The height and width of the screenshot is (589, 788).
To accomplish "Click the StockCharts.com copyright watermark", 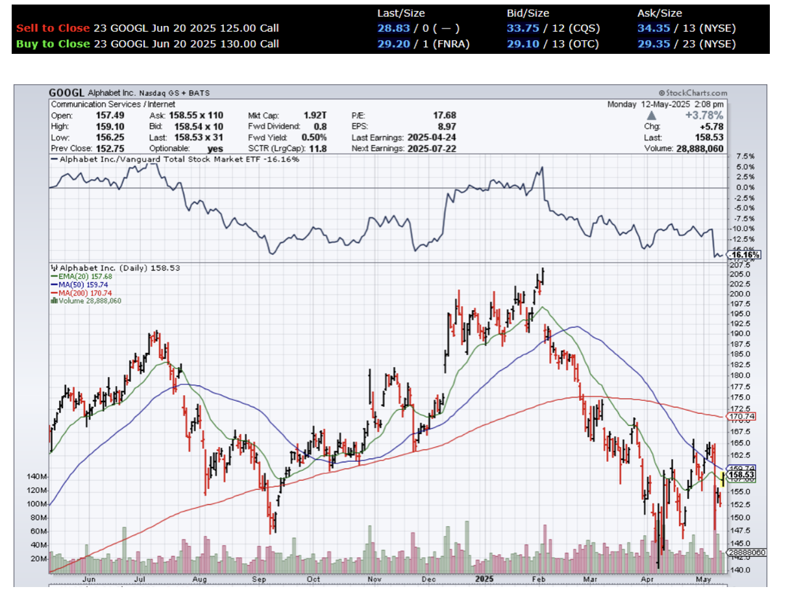I will pos(693,93).
